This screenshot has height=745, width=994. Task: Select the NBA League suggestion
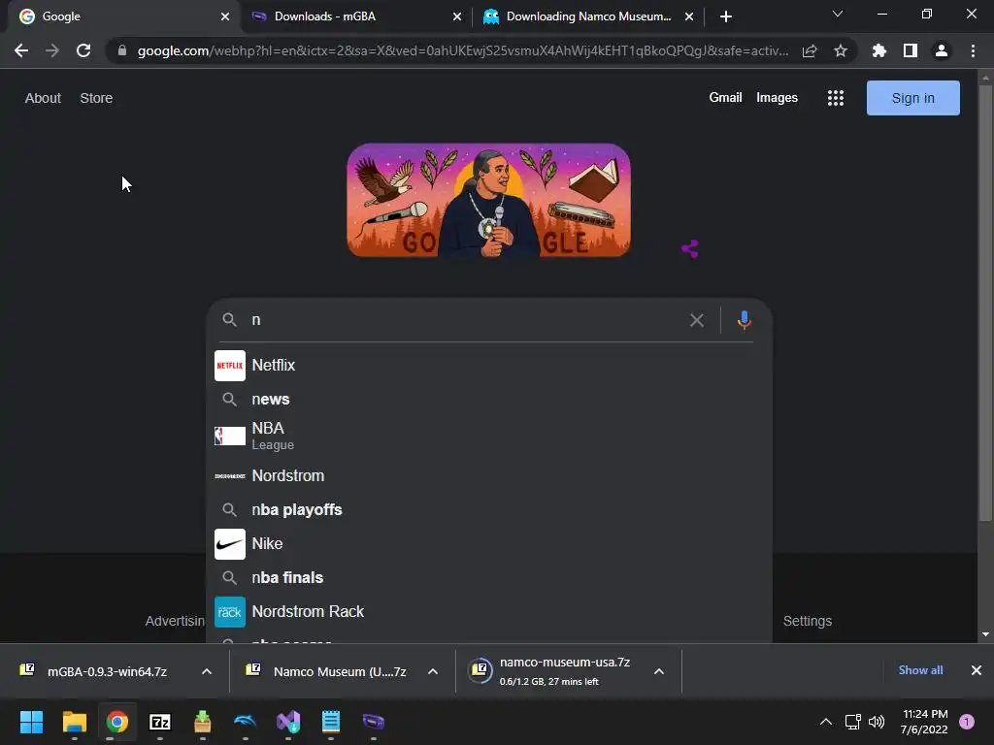coord(489,436)
